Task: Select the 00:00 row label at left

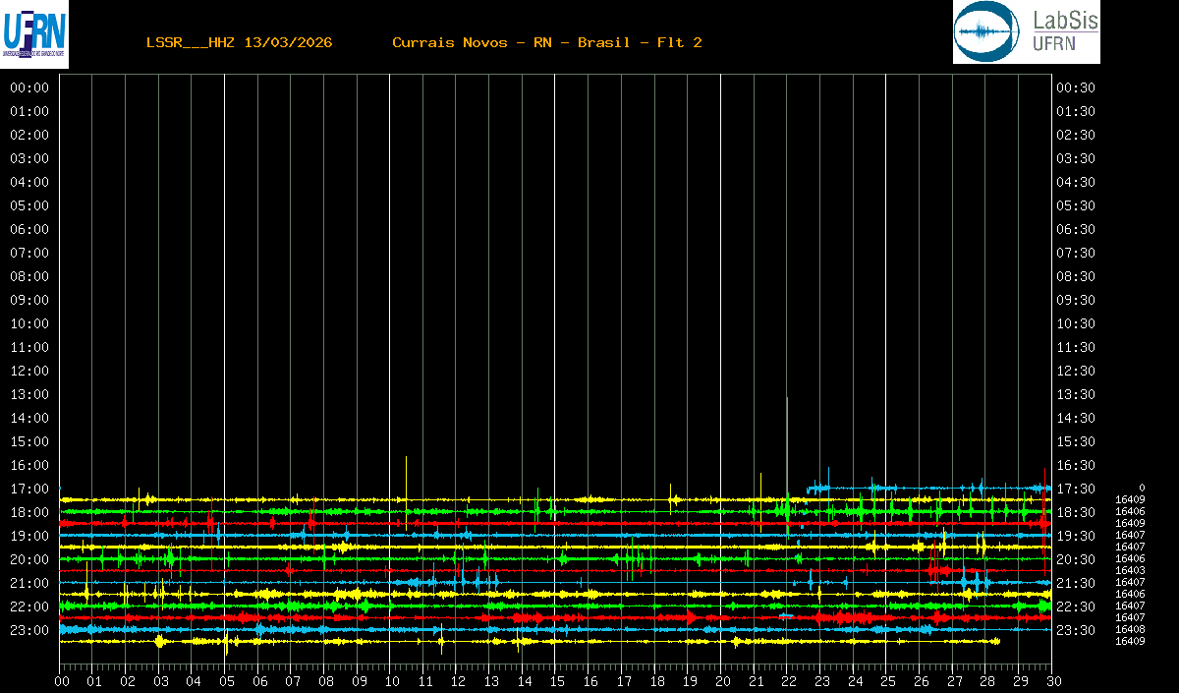Action: pos(29,87)
